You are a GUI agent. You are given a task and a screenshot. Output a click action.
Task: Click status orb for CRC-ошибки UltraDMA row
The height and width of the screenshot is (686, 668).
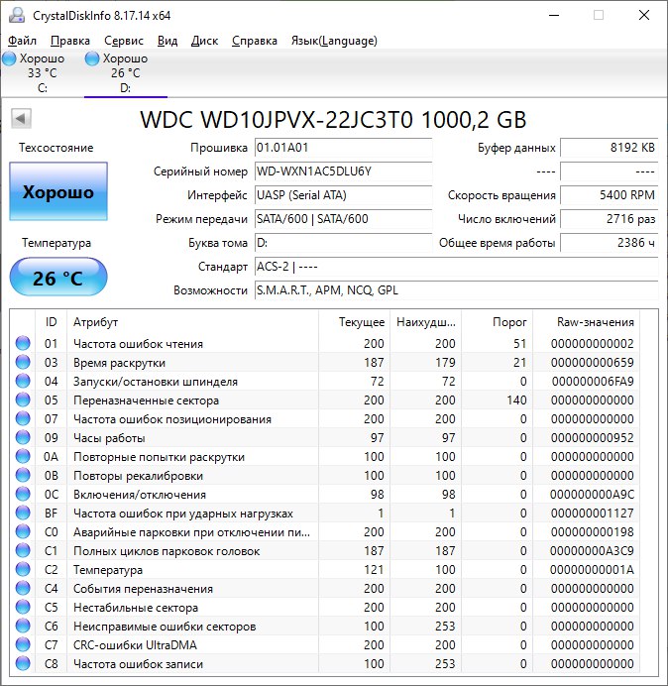pyautogui.click(x=23, y=645)
